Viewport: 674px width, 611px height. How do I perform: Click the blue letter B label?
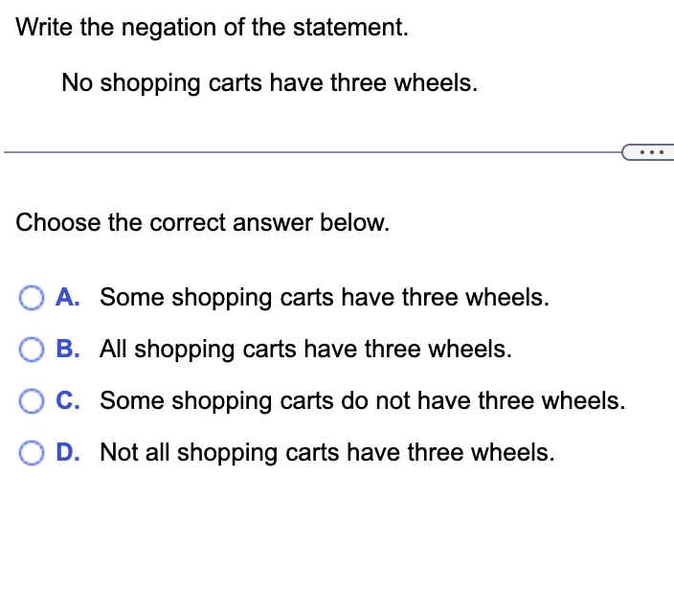coord(67,349)
